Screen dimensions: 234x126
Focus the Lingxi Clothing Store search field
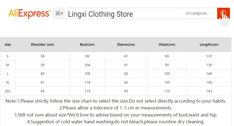pos(125,13)
